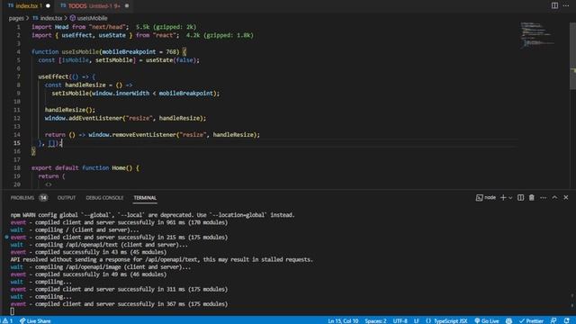Click the handleResize(); call on line 11
576x324 pixels.
click(x=70, y=110)
